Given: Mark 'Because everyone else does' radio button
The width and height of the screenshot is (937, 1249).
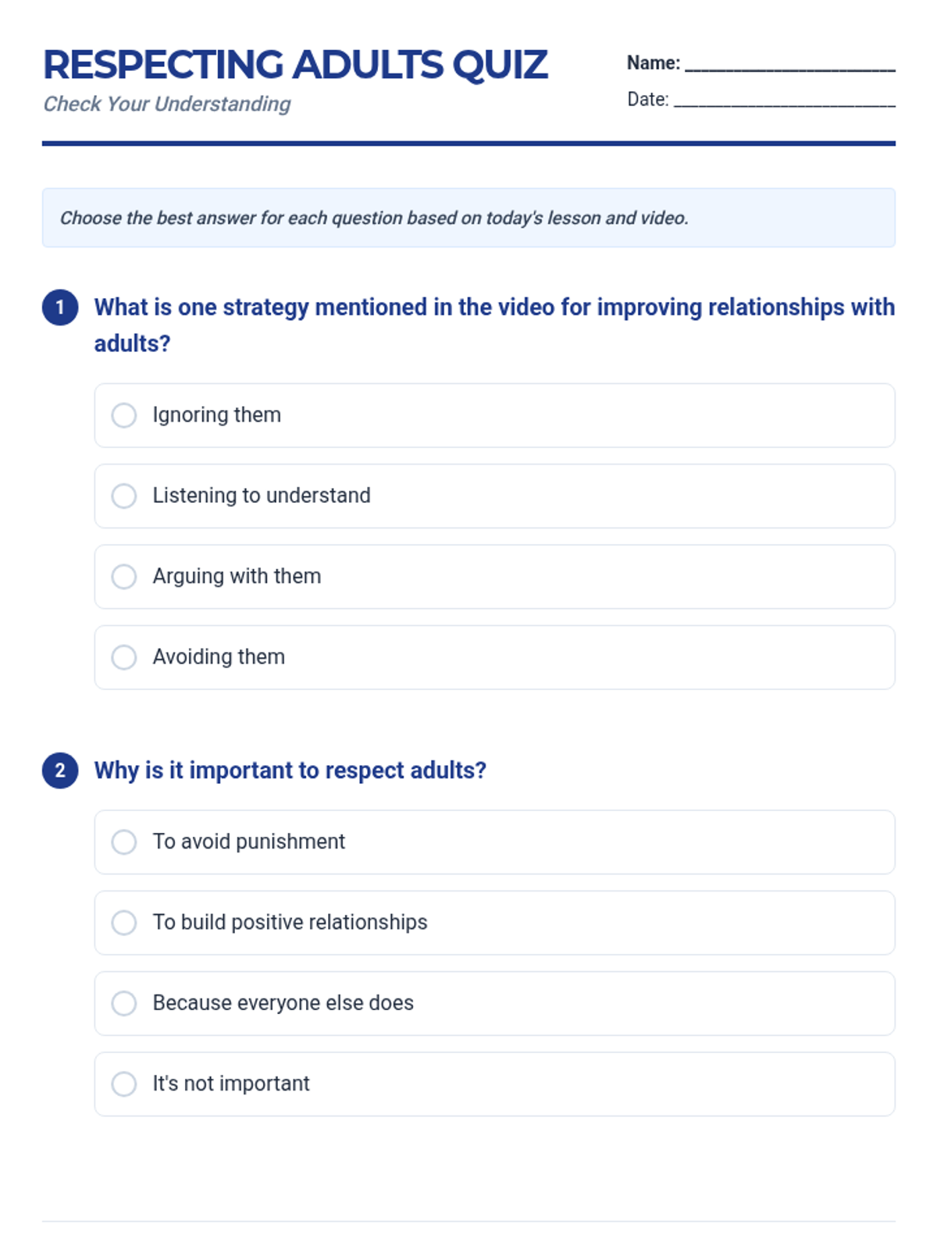Looking at the screenshot, I should pyautogui.click(x=124, y=1003).
